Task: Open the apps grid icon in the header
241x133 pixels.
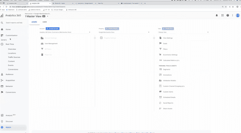Action: pyautogui.click(x=222, y=15)
